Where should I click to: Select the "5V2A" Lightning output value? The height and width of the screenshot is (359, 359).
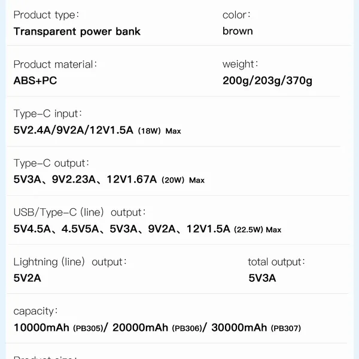[28, 278]
